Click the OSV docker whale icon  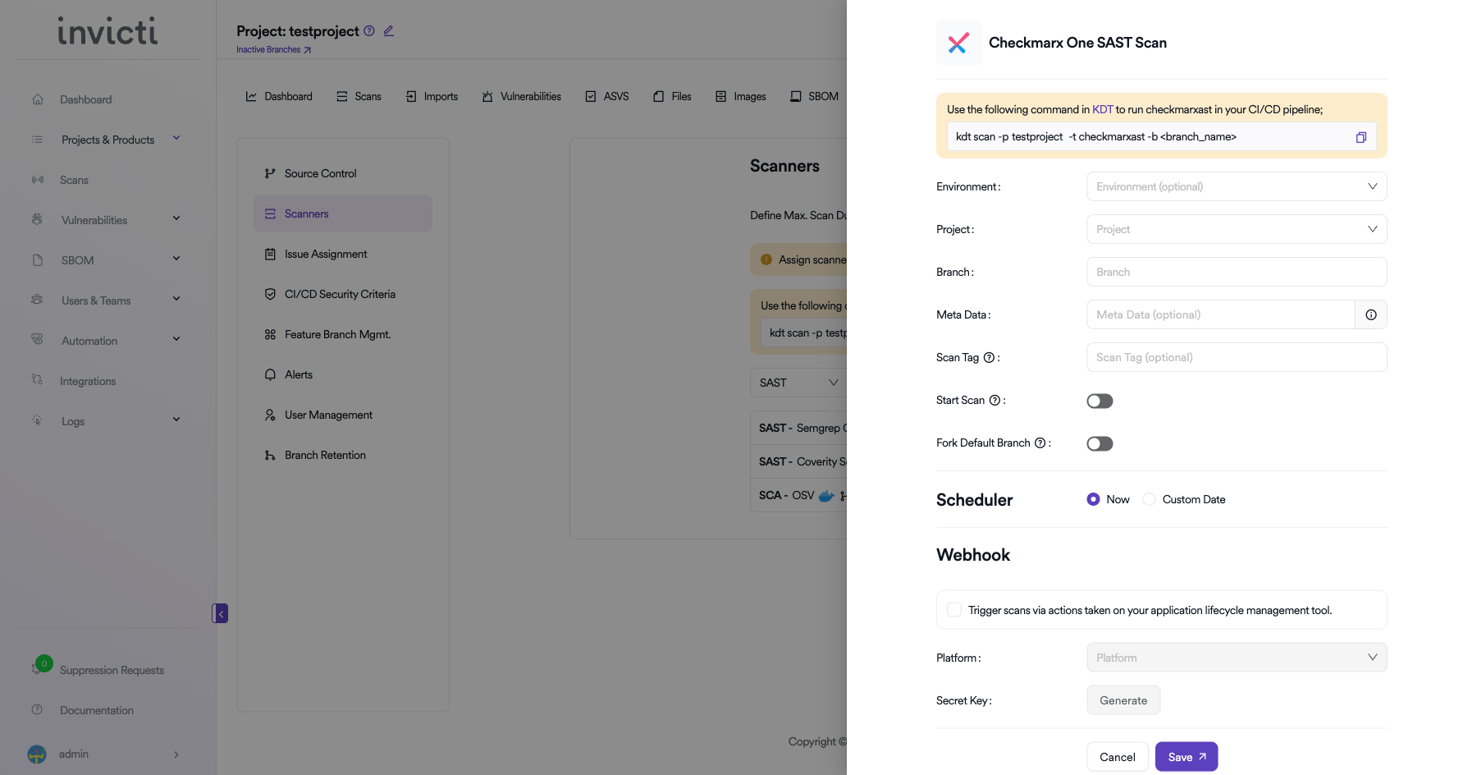826,496
